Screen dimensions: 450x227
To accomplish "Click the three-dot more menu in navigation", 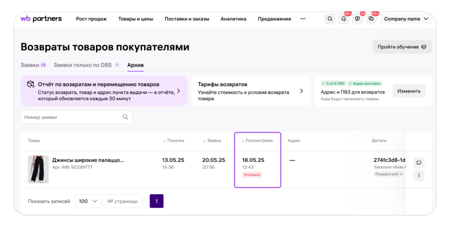I will pos(303,19).
